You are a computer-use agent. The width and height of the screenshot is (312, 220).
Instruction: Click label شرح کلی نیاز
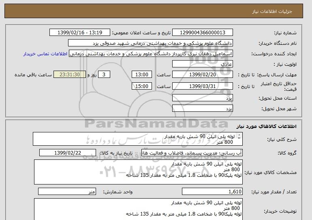pos(282,140)
